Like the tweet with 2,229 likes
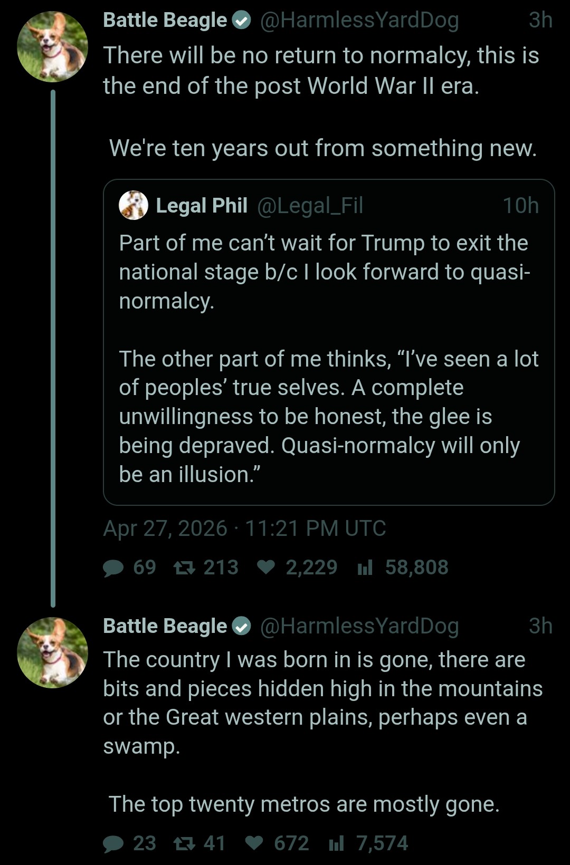Image resolution: width=570 pixels, height=865 pixels. [x=266, y=568]
